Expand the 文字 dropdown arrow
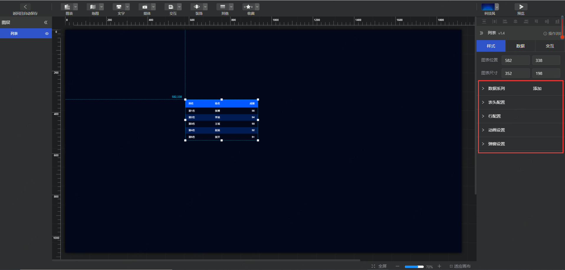 click(127, 6)
